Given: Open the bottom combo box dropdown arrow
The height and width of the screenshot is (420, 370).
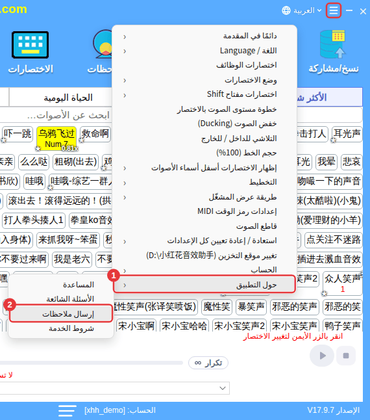Looking at the screenshot, I should (x=223, y=388).
